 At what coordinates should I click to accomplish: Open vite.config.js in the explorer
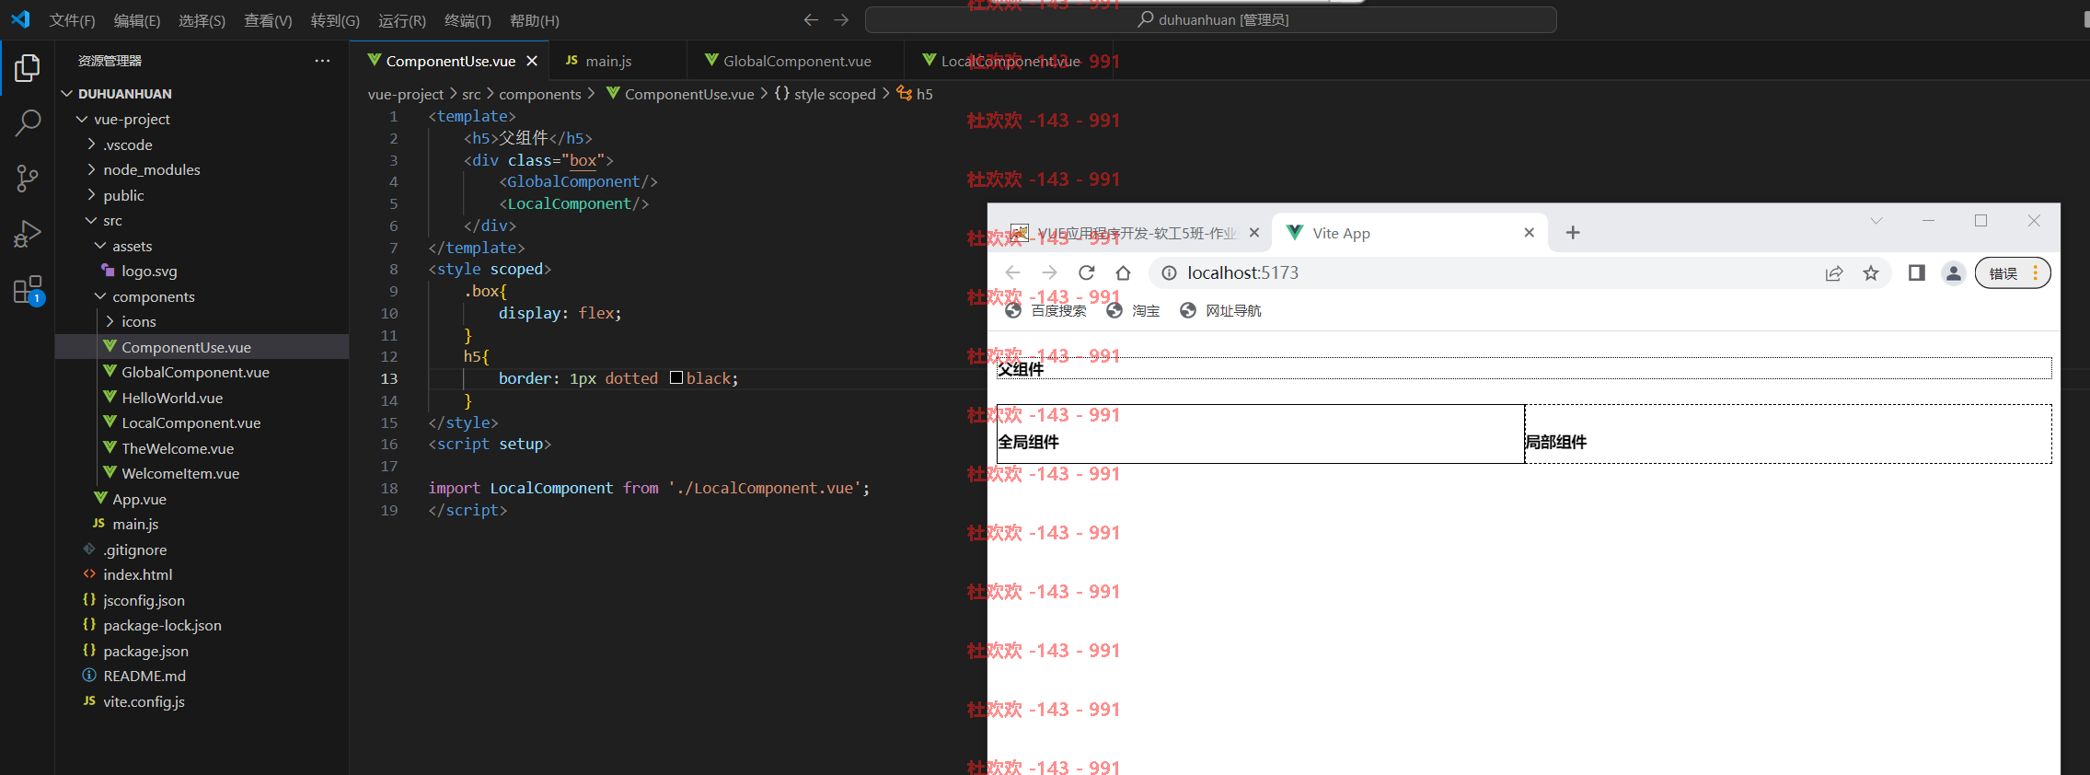[x=202, y=701]
